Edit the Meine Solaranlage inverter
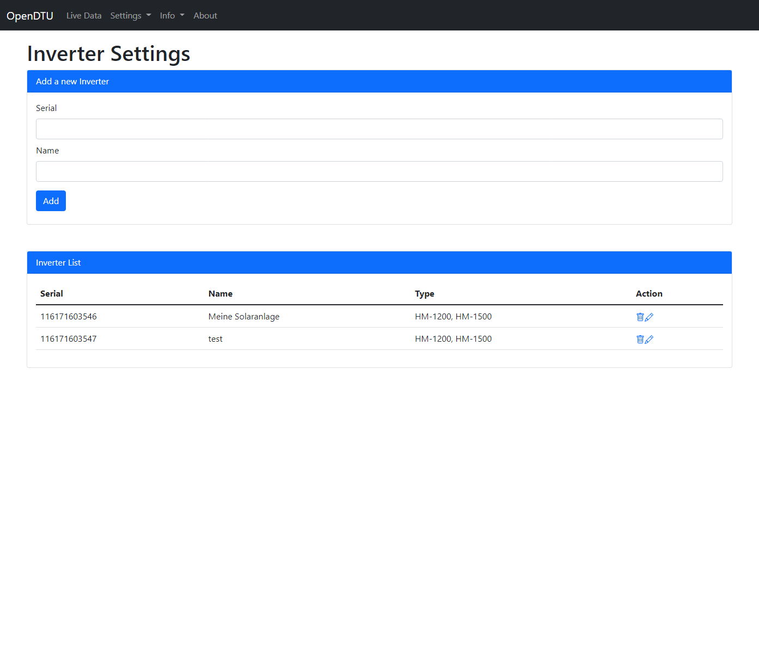This screenshot has width=759, height=653. (649, 317)
